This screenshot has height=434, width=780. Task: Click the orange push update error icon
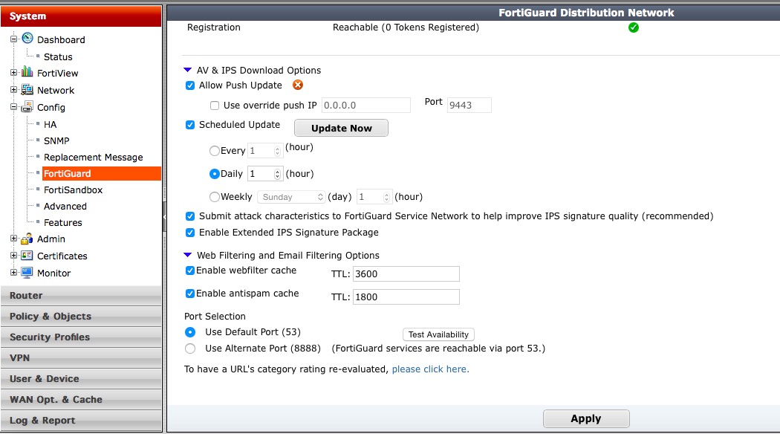[x=298, y=85]
